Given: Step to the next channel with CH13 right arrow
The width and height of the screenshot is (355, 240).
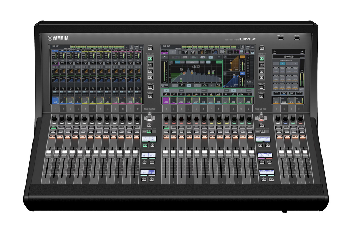Looking at the screenshot, I should click(168, 51).
